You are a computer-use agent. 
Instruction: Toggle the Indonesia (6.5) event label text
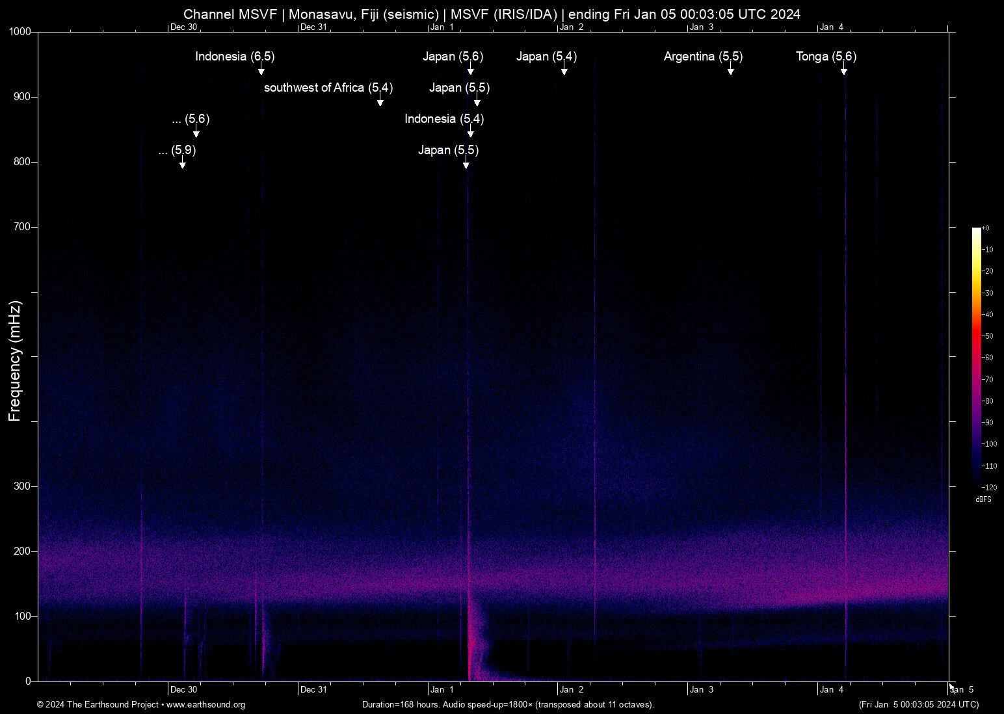pos(233,57)
